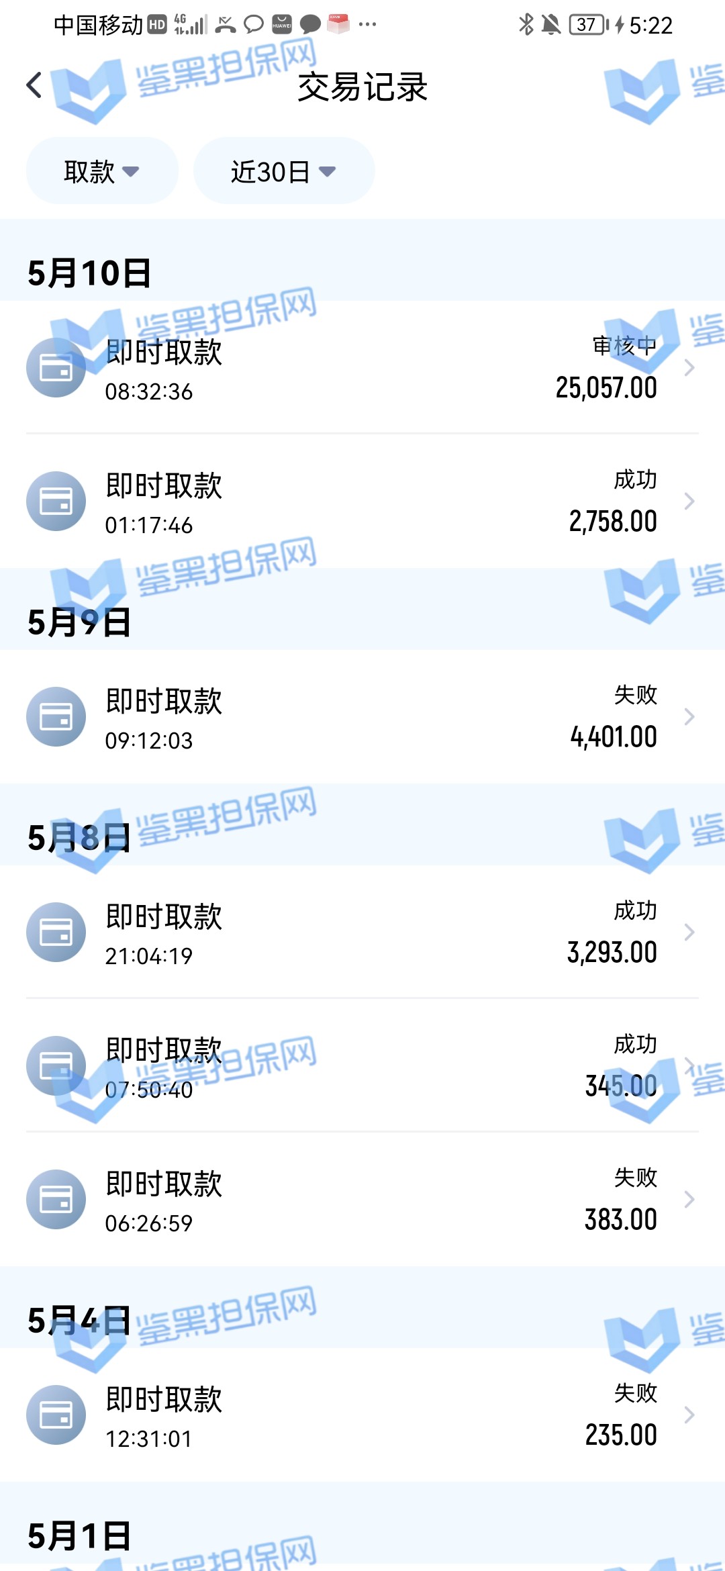The width and height of the screenshot is (725, 1571).
Task: Expand details chevron for 4,401.00 withdrawal
Action: point(689,717)
